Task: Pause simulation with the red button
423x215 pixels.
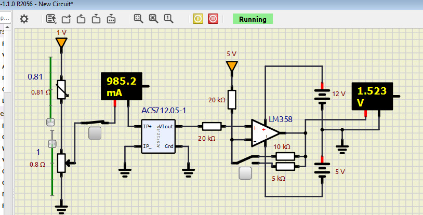Action: click(213, 19)
